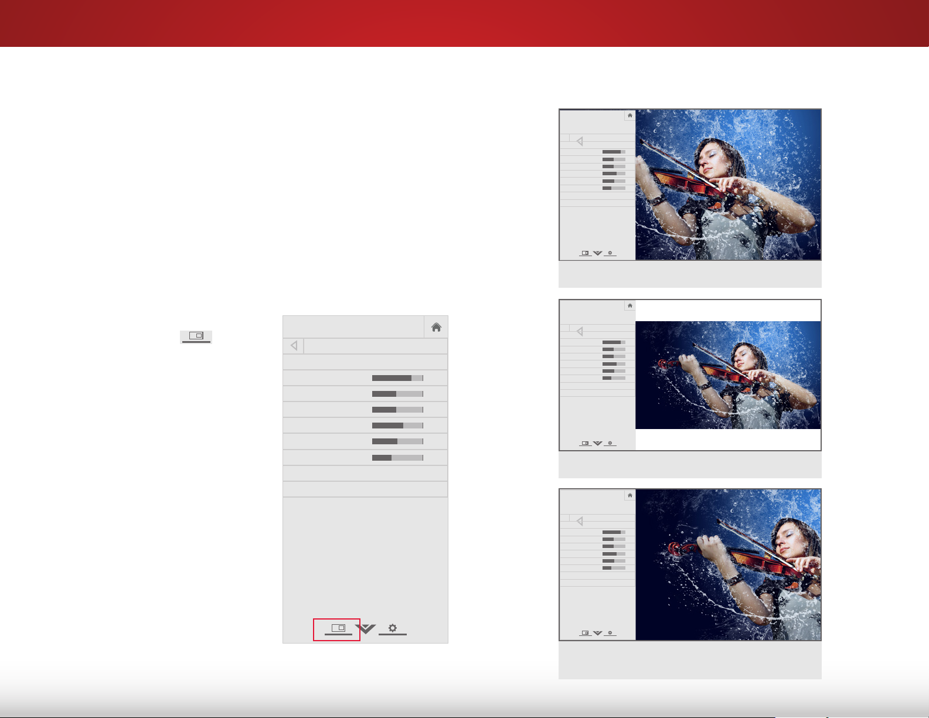The height and width of the screenshot is (718, 929).
Task: Click the home icon in the top example screen
Action: point(630,115)
